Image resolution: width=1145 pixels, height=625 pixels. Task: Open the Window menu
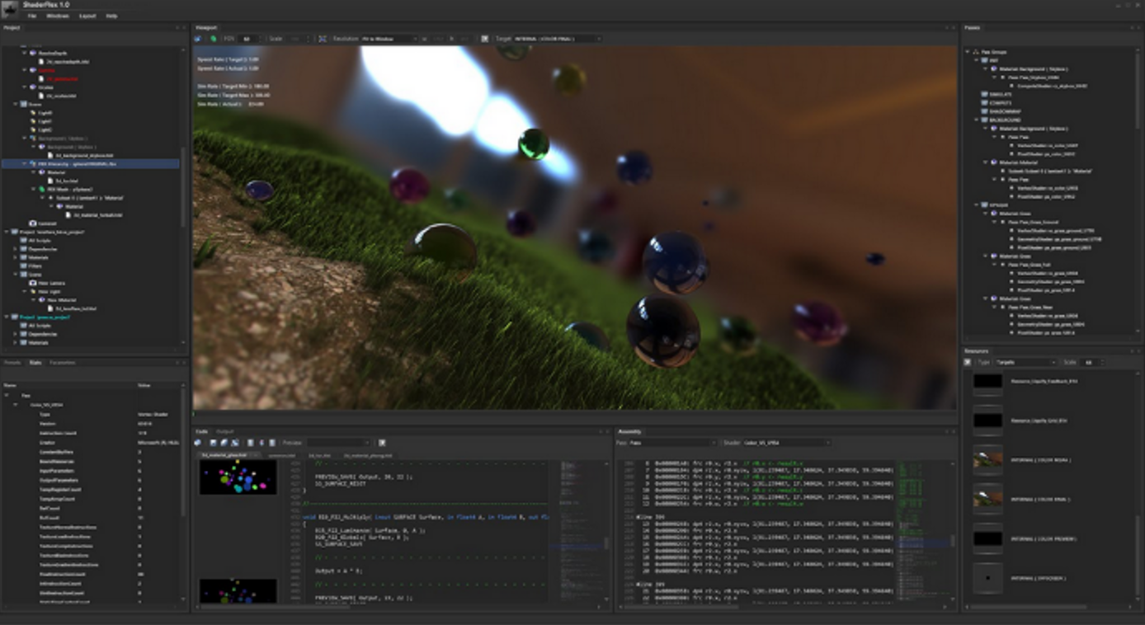point(57,16)
